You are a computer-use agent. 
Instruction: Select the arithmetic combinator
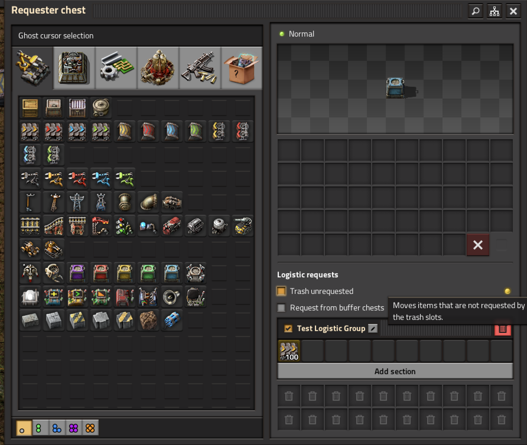click(54, 297)
